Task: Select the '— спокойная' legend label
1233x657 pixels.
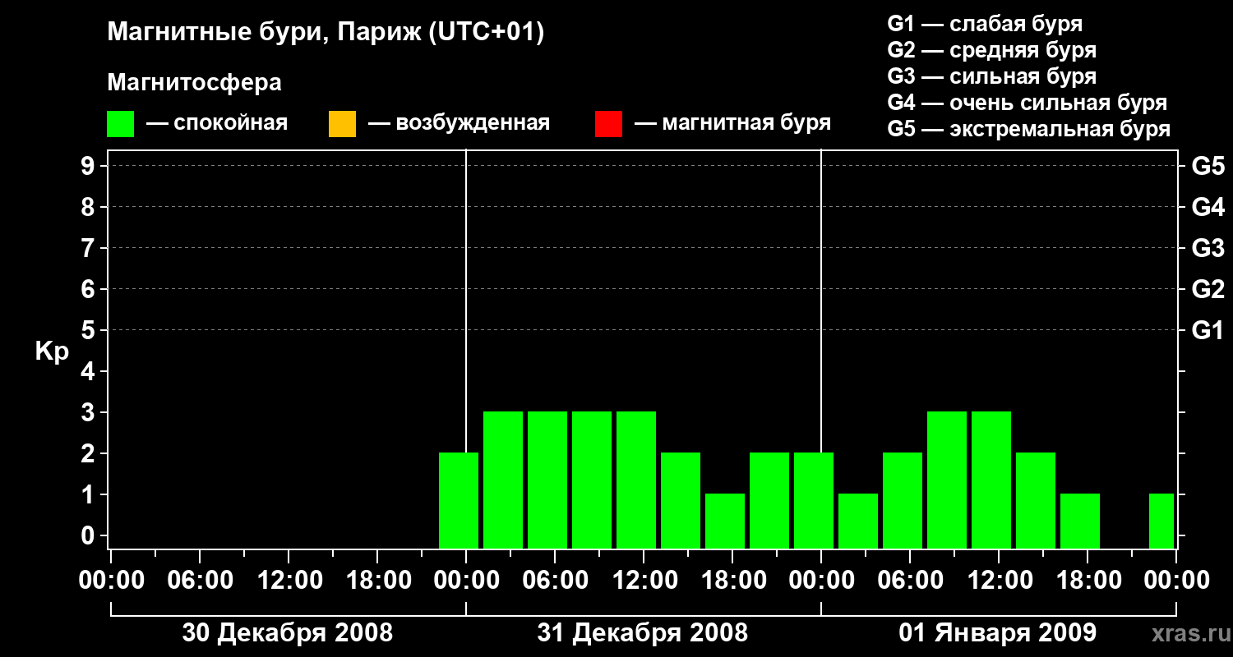Action: coord(217,123)
